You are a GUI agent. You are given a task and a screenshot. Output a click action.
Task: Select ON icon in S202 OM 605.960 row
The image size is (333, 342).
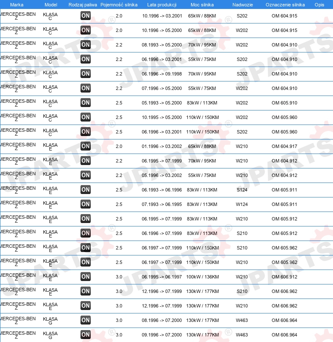coord(85,132)
